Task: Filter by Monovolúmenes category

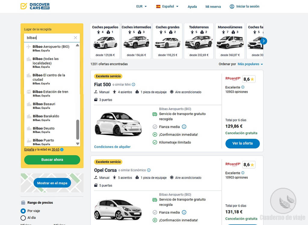Action: pos(230,41)
